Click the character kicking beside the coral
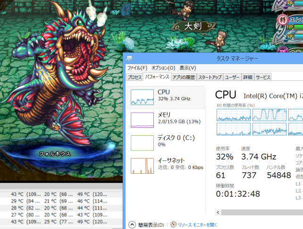The height and width of the screenshot is (229, 303). coord(218,41)
